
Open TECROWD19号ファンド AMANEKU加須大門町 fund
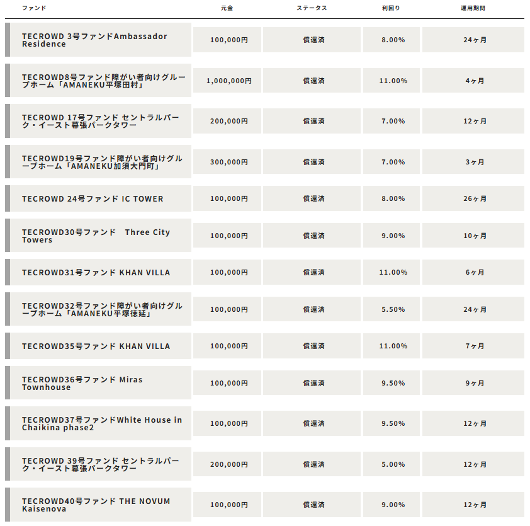(102, 162)
